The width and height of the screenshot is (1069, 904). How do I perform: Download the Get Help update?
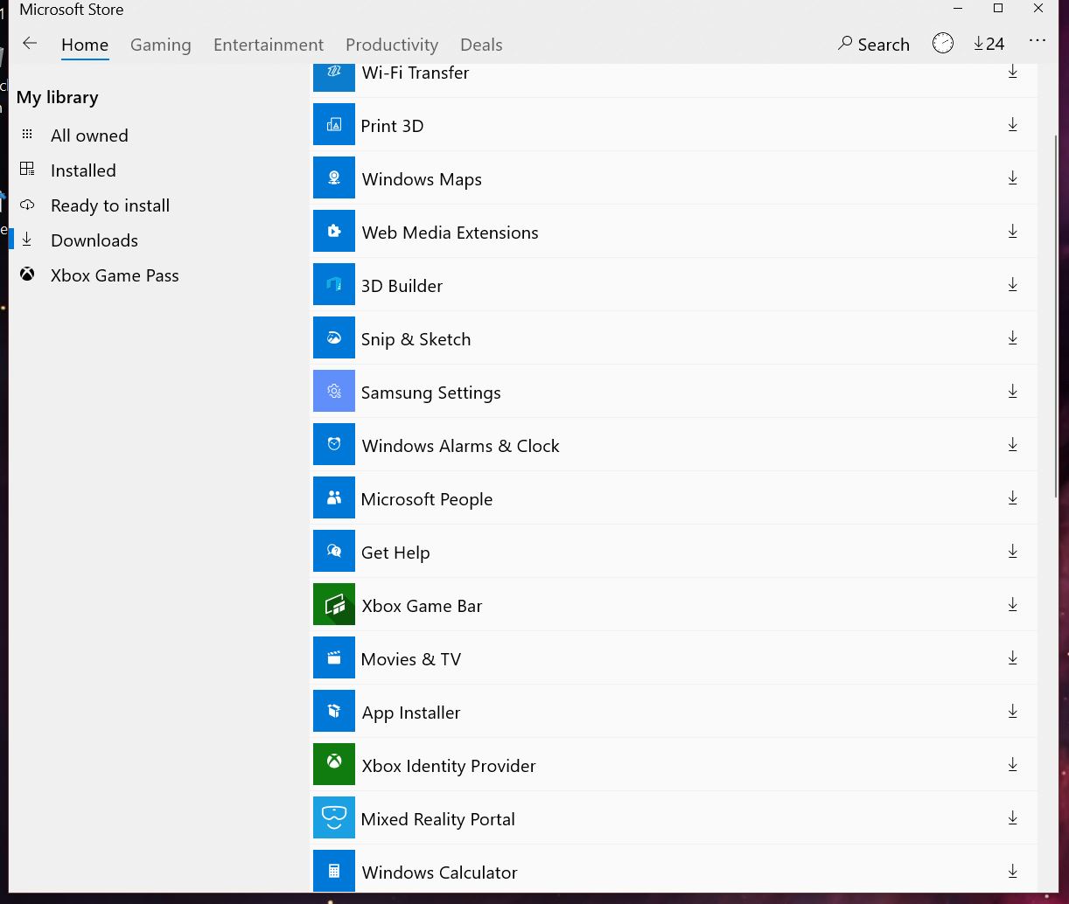click(x=1012, y=552)
